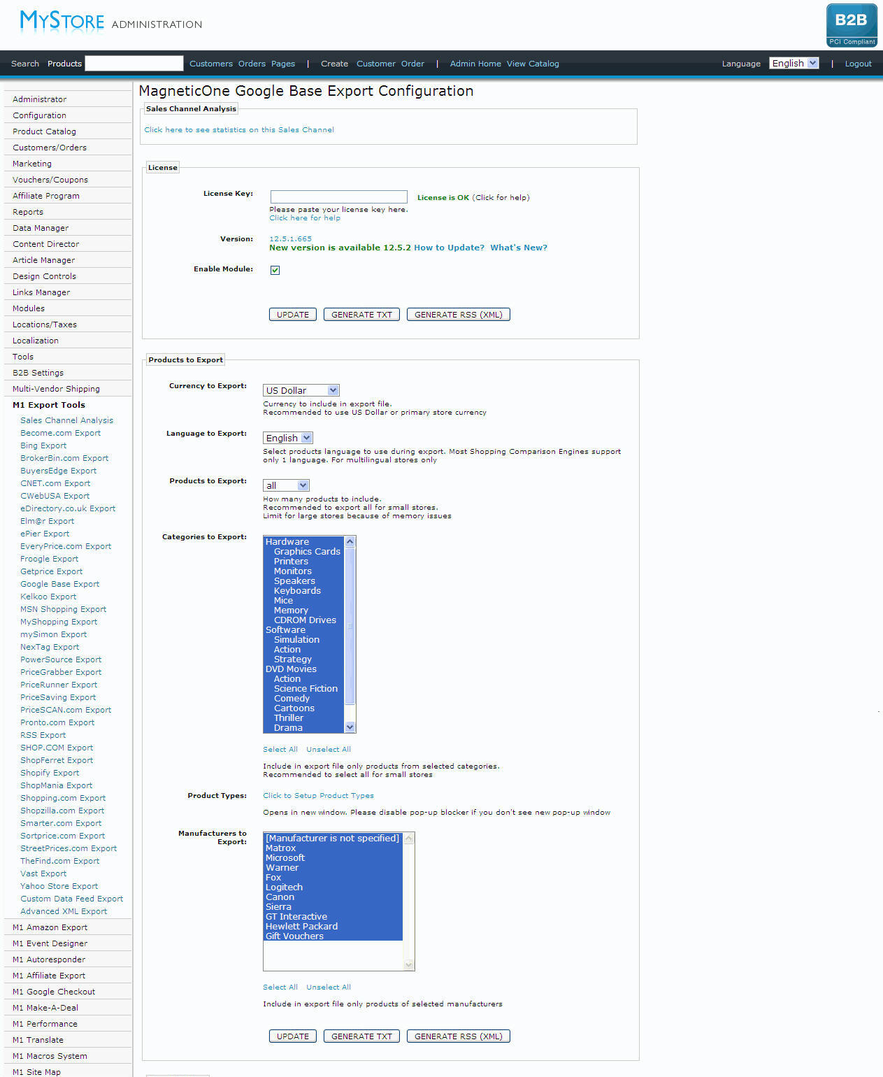This screenshot has width=883, height=1077.
Task: Click the B2B PCI Compliant badge
Action: (852, 25)
